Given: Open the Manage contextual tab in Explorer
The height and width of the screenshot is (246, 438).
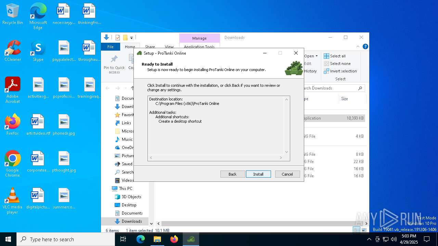Looking at the screenshot, I should (x=199, y=38).
